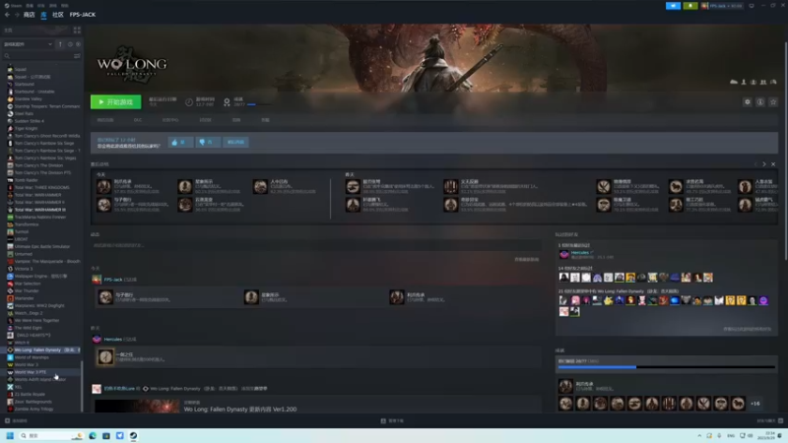Open game settings gear icon

click(x=748, y=102)
